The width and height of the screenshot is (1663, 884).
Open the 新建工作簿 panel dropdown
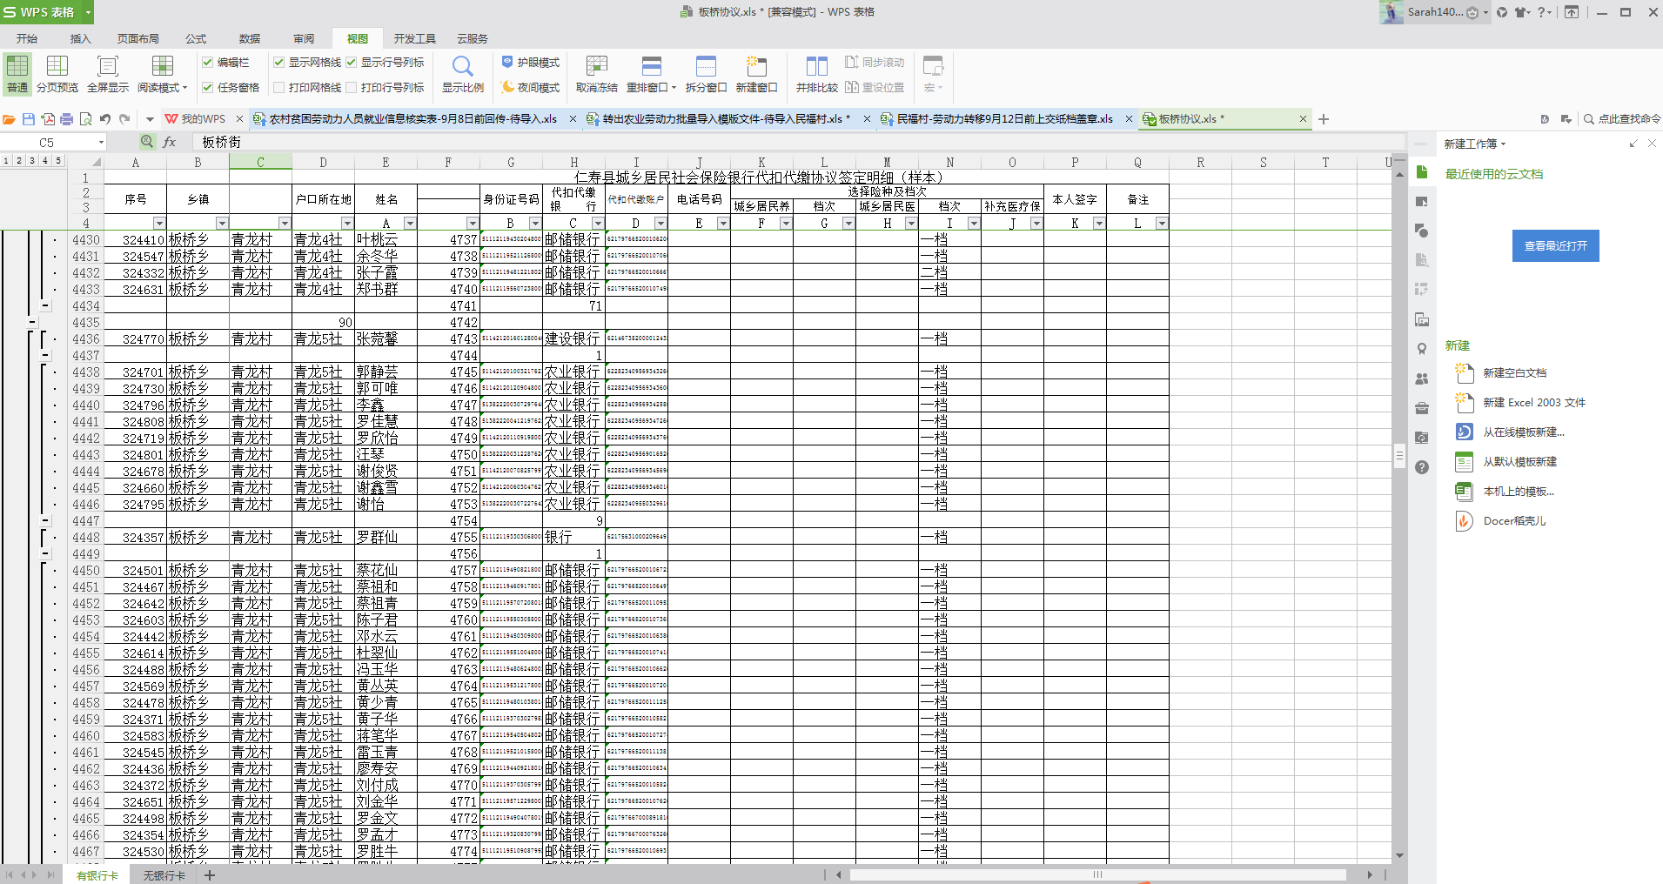[x=1503, y=144]
